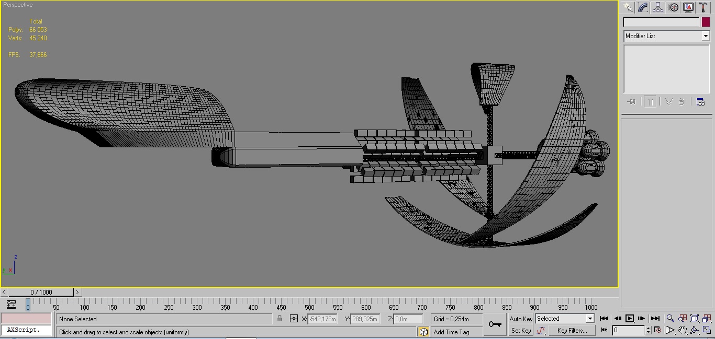Viewport: 715px width, 339px height.
Task: Switch to the Hierarchy panel tab
Action: 658,7
